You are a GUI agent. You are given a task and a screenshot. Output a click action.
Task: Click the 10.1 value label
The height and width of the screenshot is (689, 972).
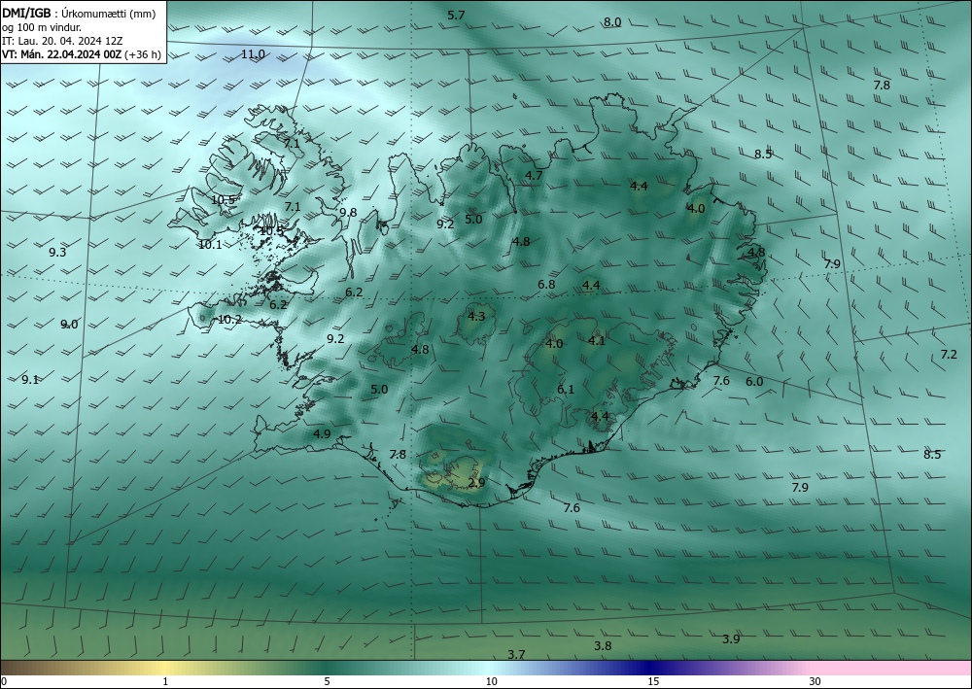[x=210, y=245]
